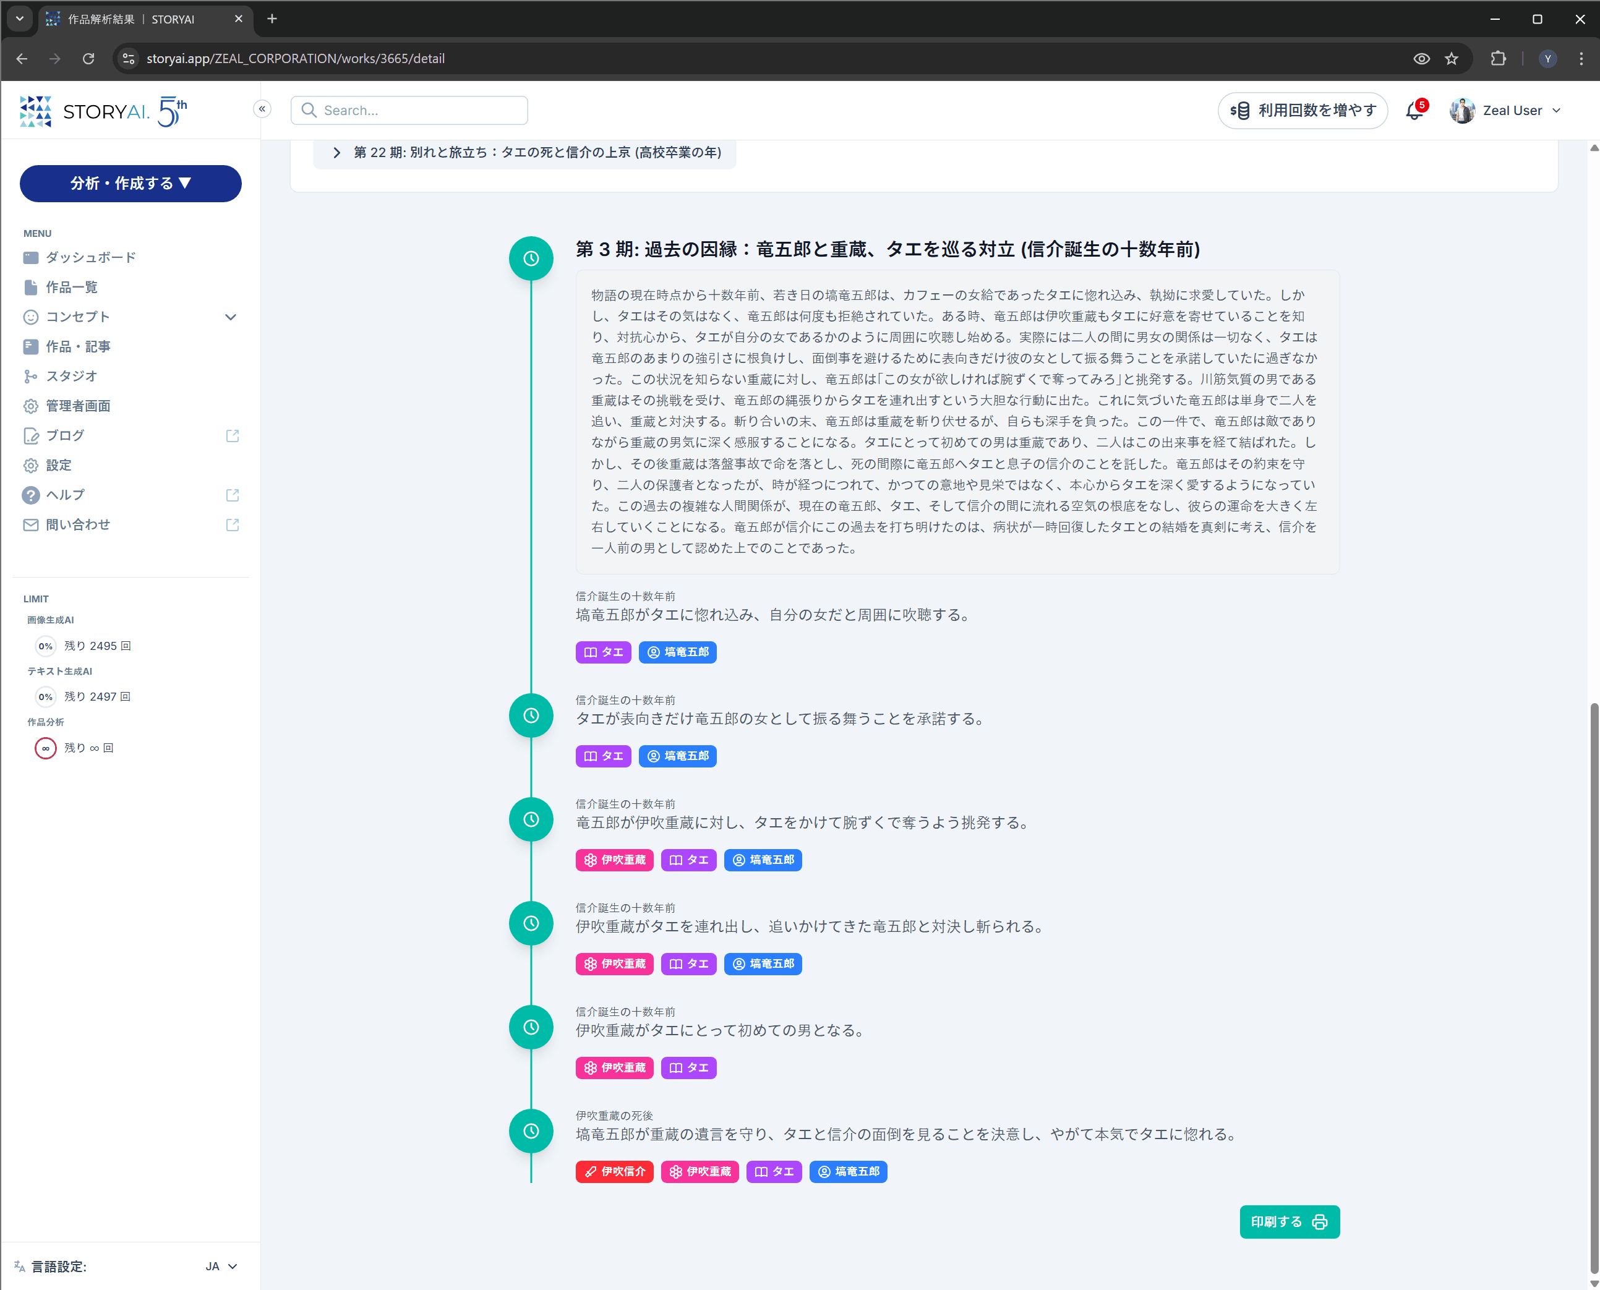Open 作品・記事 menu item
This screenshot has height=1290, width=1600.
[78, 347]
